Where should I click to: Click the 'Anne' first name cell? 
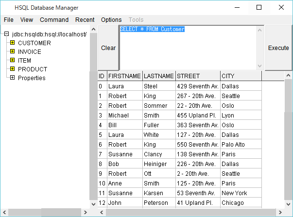coord(125,183)
